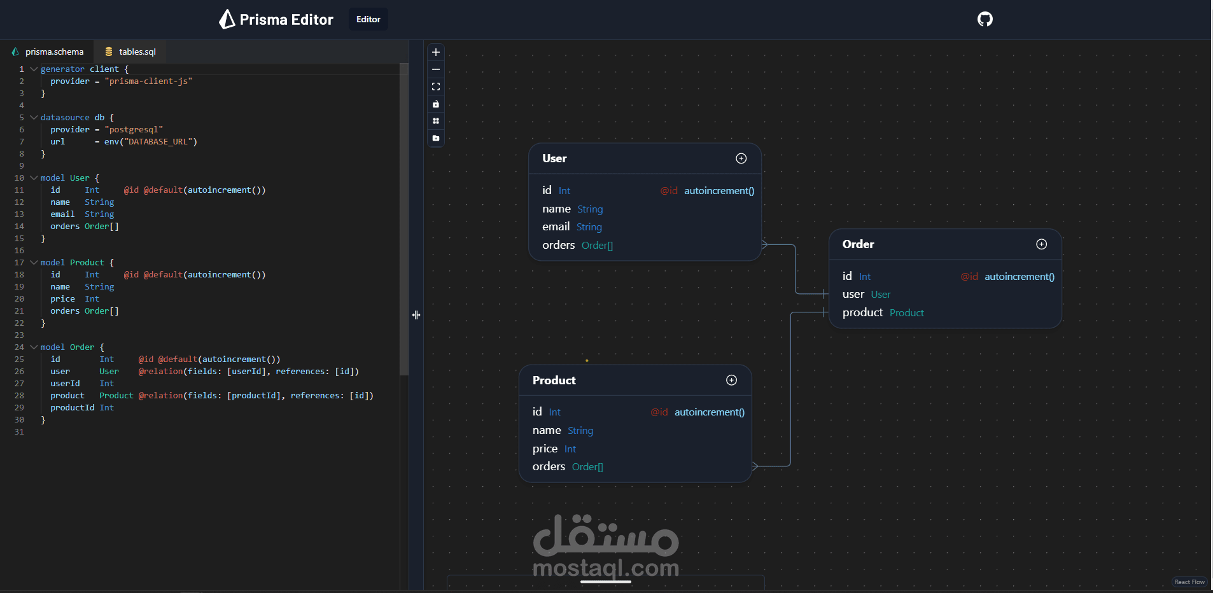The width and height of the screenshot is (1213, 593).
Task: Select the Product node title
Action: click(554, 380)
